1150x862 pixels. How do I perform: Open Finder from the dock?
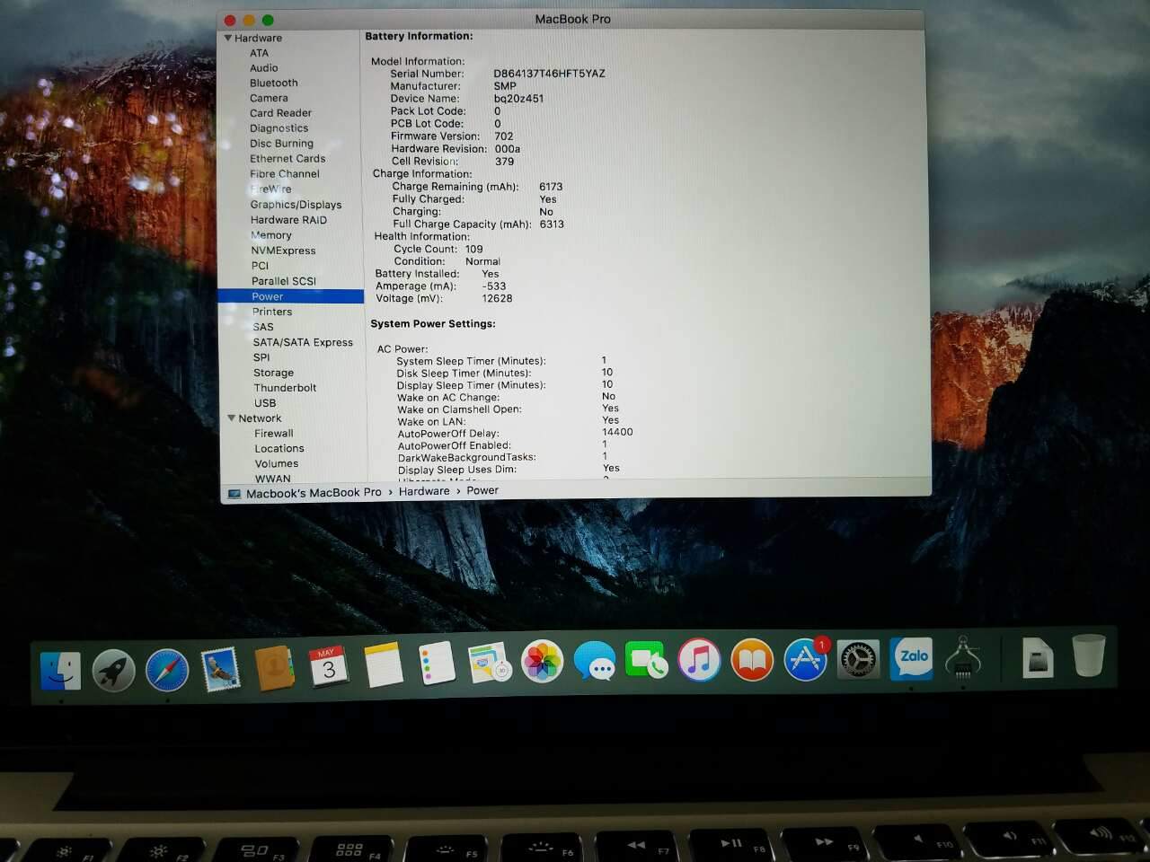60,671
